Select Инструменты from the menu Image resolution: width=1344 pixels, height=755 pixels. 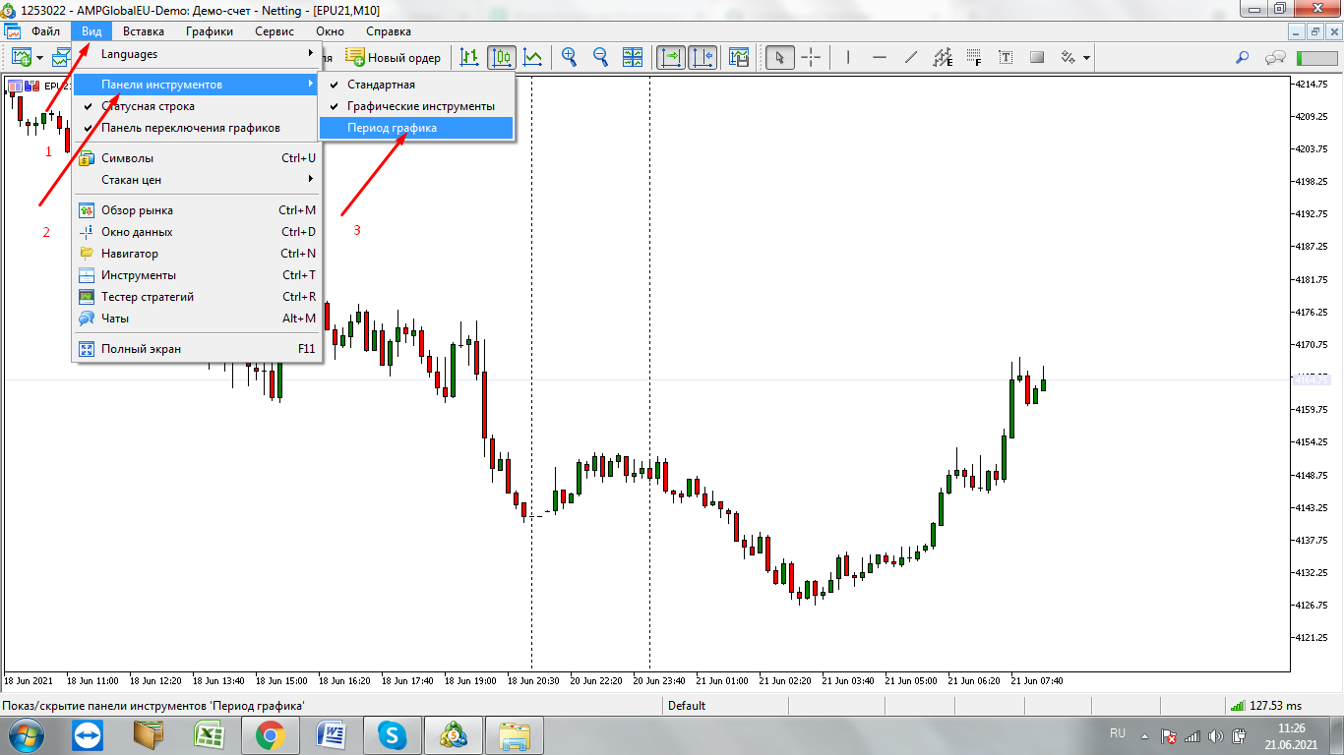[197, 275]
